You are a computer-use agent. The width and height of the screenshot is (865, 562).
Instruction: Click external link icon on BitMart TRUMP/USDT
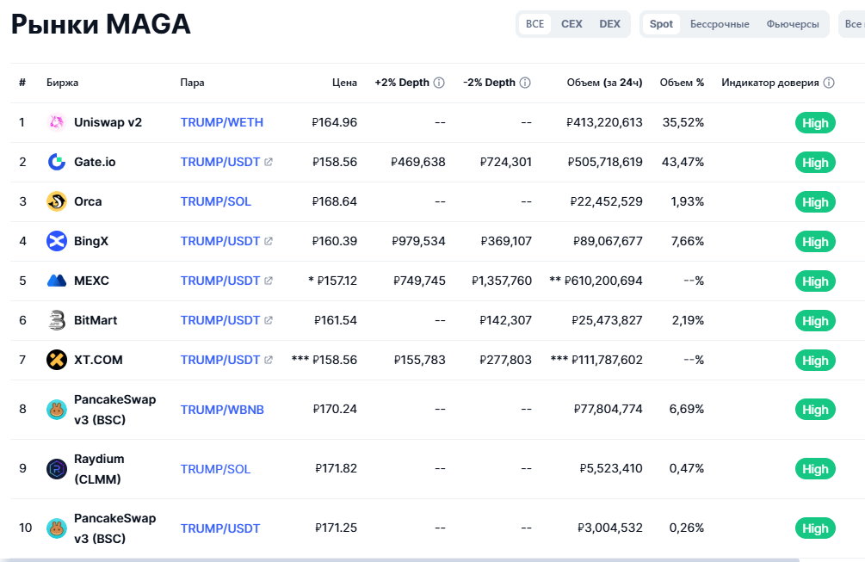[x=268, y=320]
